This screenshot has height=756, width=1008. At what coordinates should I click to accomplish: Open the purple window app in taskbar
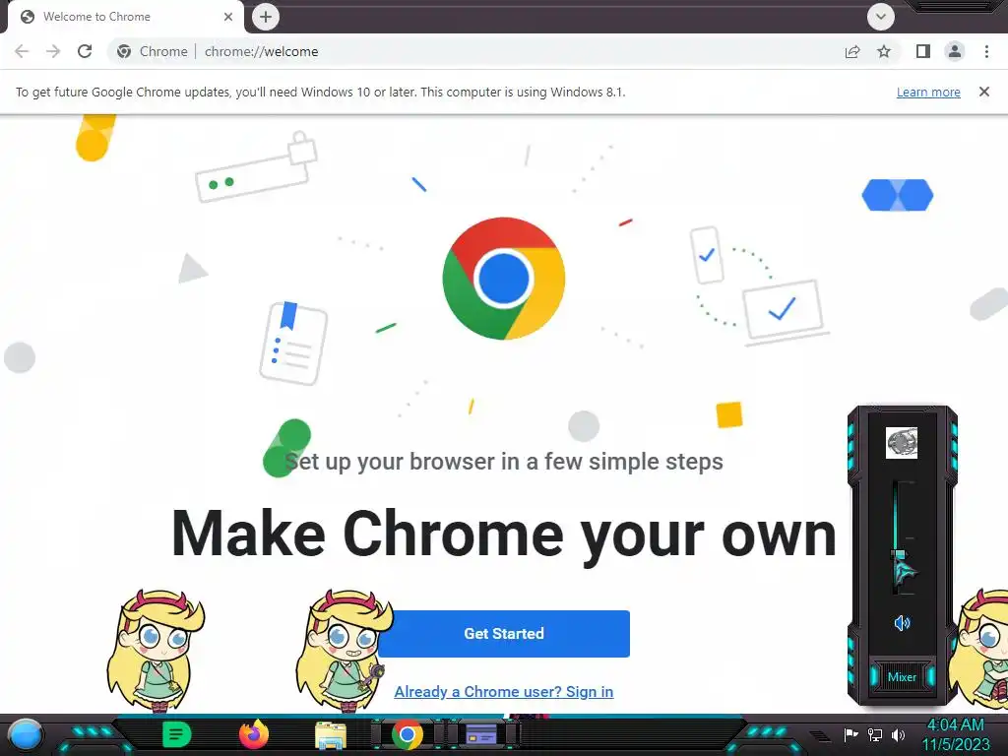tap(481, 734)
